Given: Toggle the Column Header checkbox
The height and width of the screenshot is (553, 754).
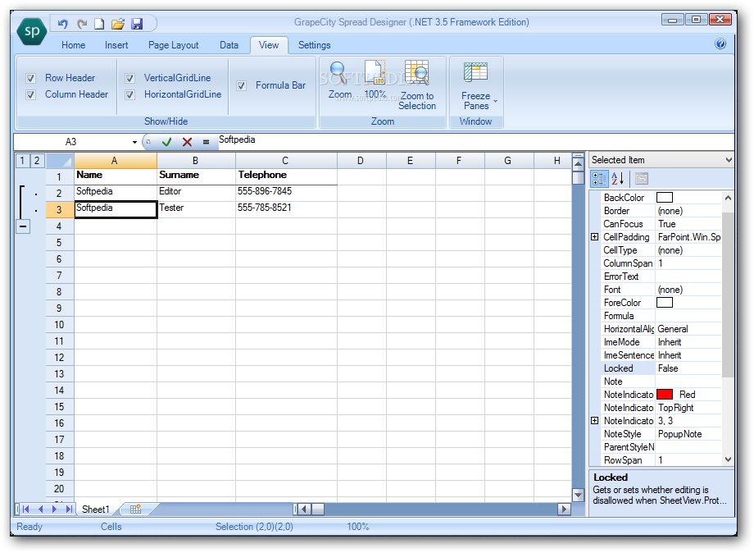Looking at the screenshot, I should [31, 94].
